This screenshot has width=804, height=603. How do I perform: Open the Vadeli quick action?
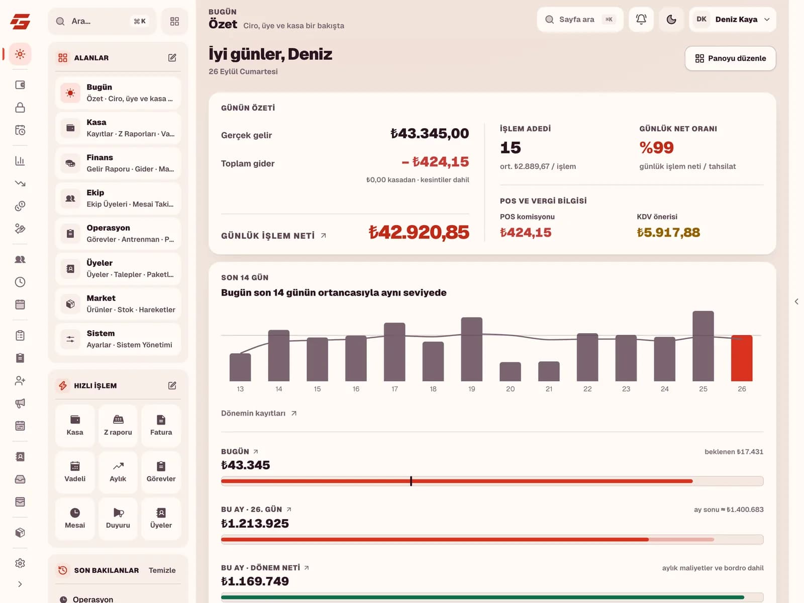[x=75, y=472]
